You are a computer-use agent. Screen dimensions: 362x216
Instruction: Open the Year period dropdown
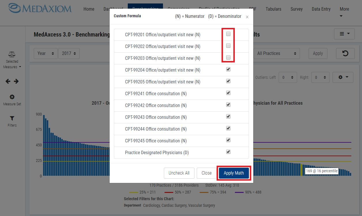click(46, 53)
